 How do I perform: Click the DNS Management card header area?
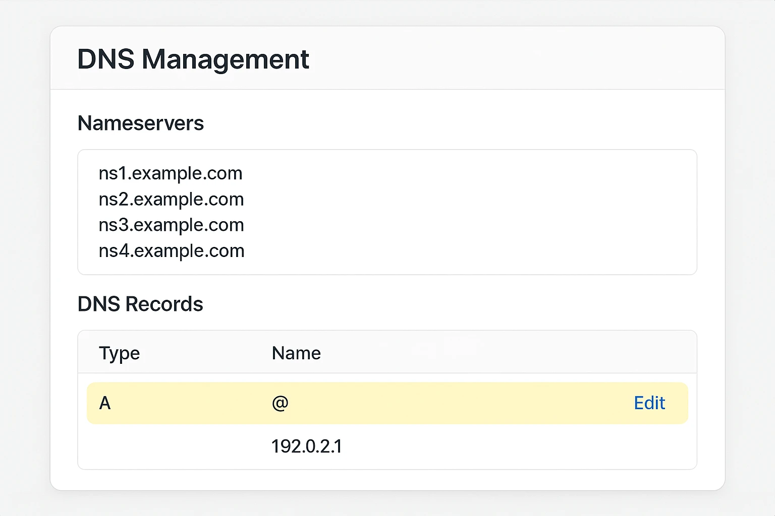point(387,58)
